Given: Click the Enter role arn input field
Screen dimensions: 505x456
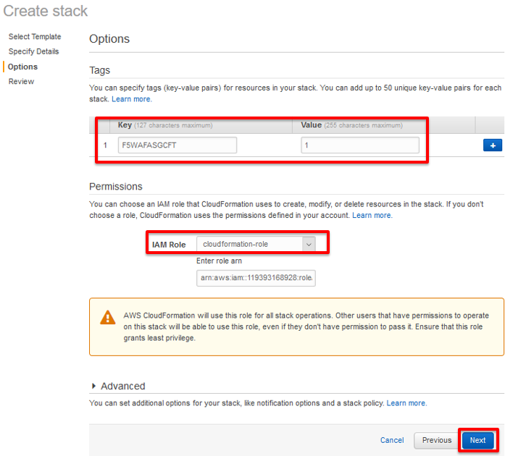Looking at the screenshot, I should point(256,278).
